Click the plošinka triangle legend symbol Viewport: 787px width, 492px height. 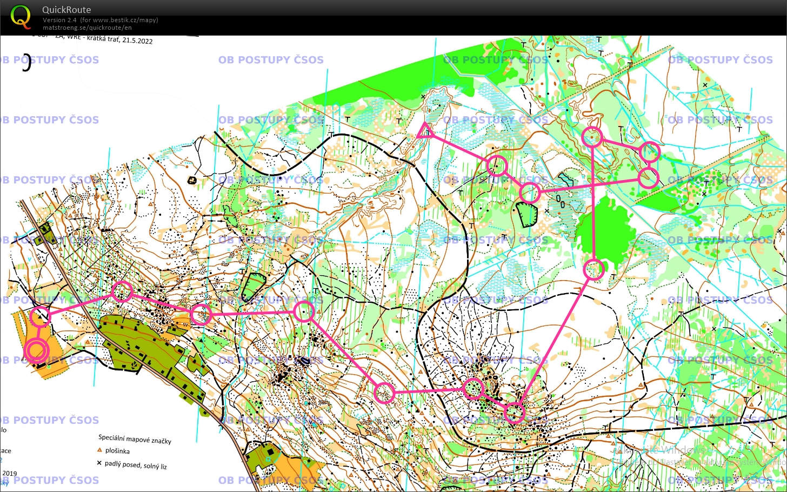coord(99,449)
